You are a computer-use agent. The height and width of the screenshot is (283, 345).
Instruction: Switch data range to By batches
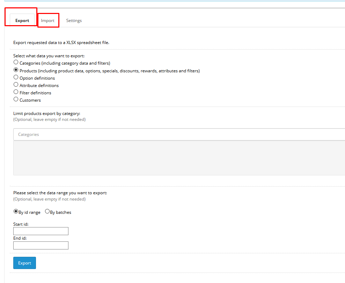[x=47, y=211]
